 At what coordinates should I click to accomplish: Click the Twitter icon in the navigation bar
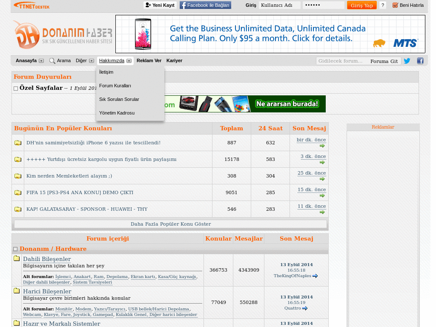(x=407, y=61)
